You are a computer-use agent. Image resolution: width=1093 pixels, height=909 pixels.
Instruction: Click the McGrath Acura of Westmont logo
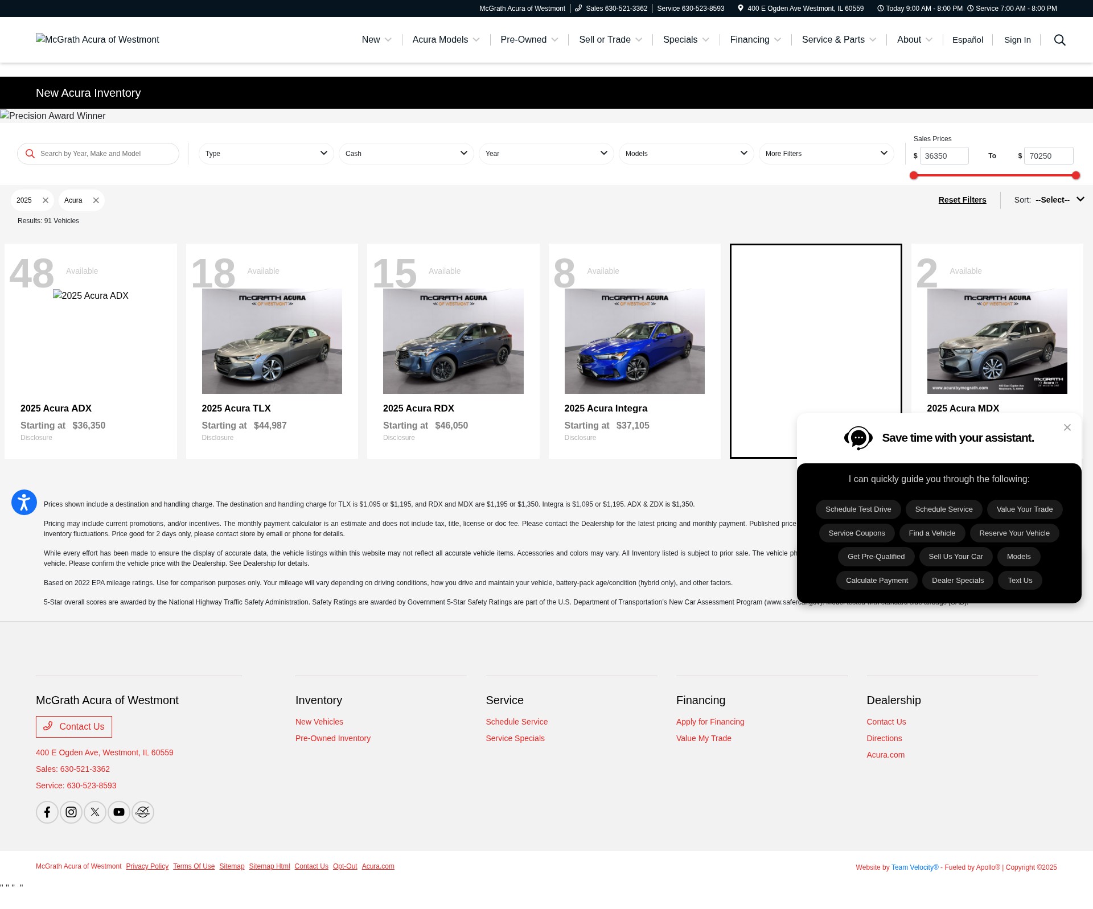click(x=97, y=40)
